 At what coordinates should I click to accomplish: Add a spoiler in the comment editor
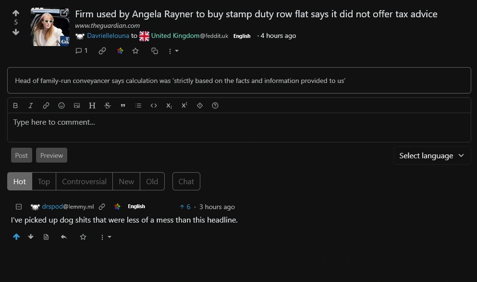tap(200, 106)
